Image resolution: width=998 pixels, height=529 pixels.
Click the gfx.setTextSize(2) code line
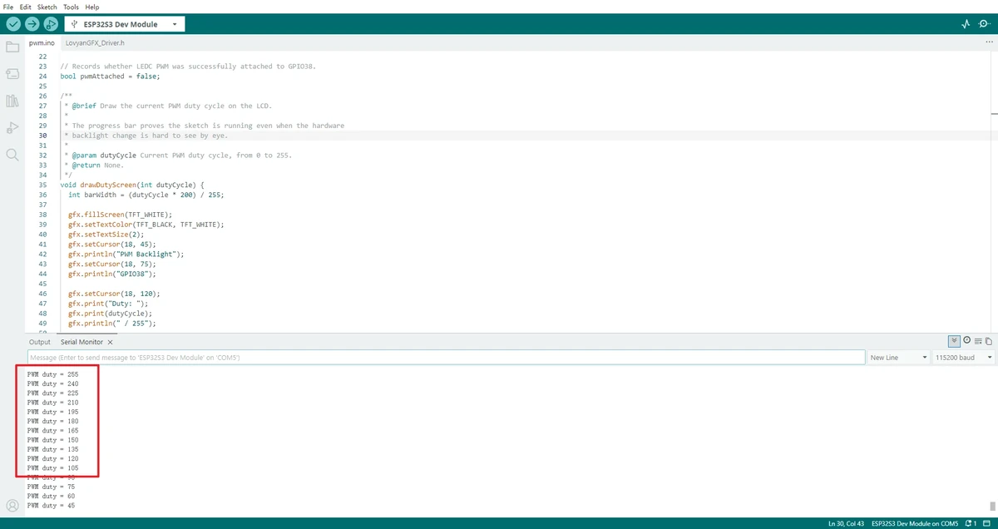click(x=108, y=235)
